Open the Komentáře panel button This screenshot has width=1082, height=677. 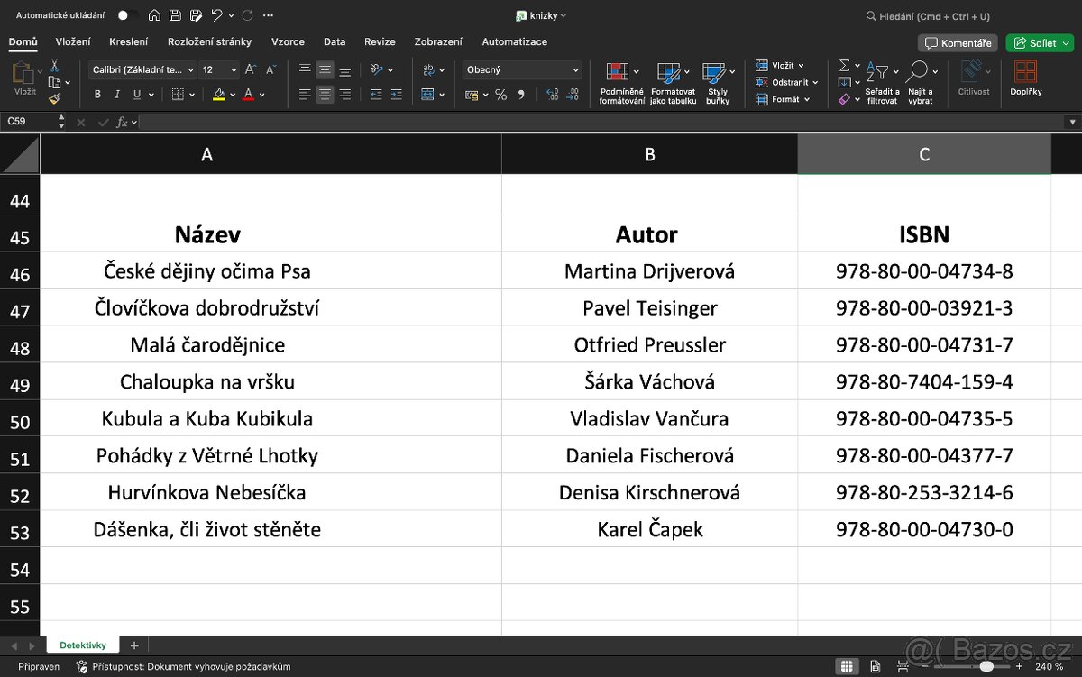957,42
